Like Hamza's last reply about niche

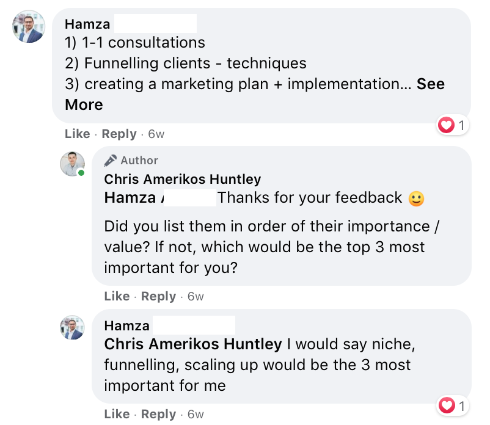tap(117, 414)
